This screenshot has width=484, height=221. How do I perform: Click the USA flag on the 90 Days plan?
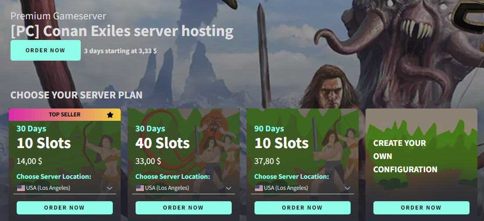pos(258,188)
